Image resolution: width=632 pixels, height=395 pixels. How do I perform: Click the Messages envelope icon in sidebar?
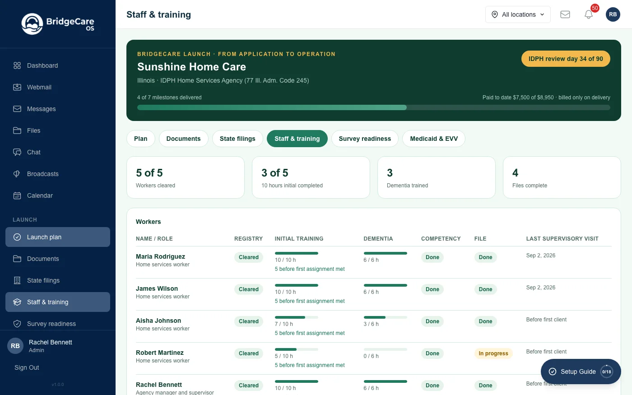pos(17,109)
